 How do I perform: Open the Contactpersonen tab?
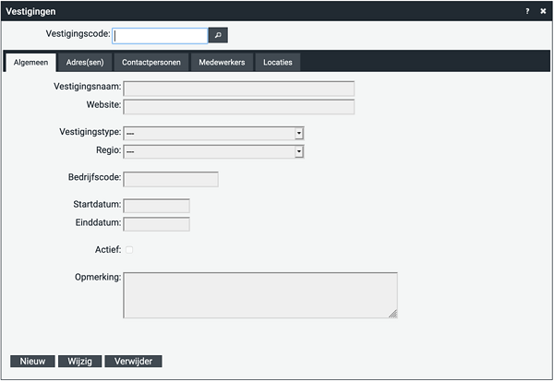tap(151, 63)
